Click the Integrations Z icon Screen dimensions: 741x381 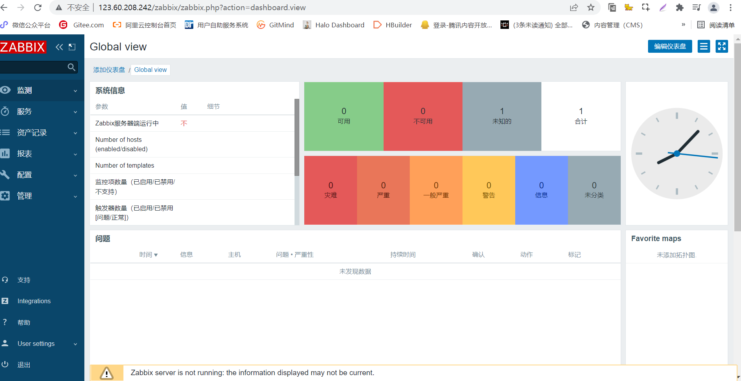5,301
